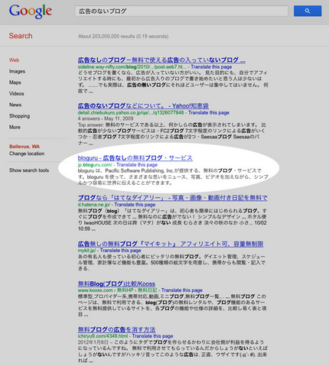
Task: Open the マイキット 無料ブログ result title
Action: pos(171,244)
